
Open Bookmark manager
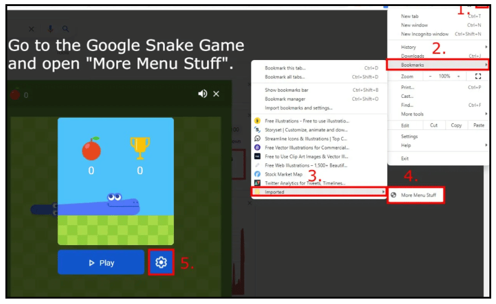285,99
